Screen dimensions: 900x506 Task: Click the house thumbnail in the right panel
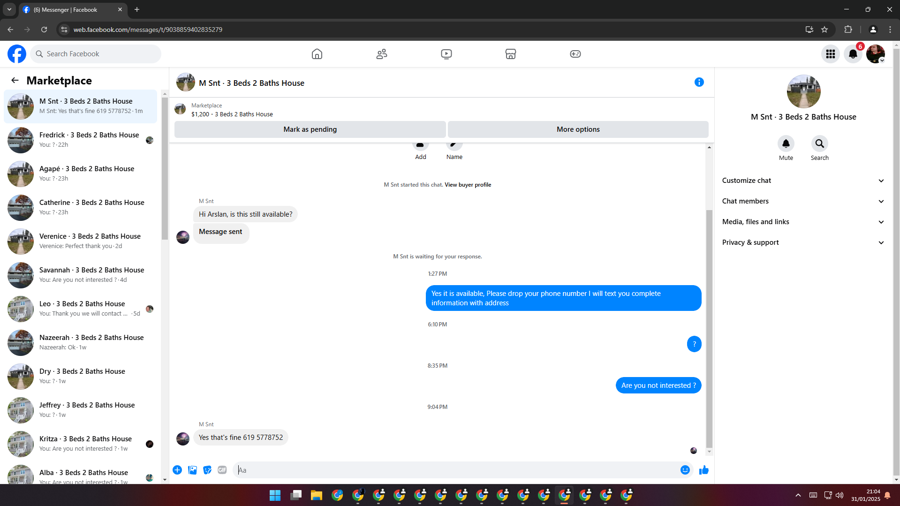(x=803, y=91)
